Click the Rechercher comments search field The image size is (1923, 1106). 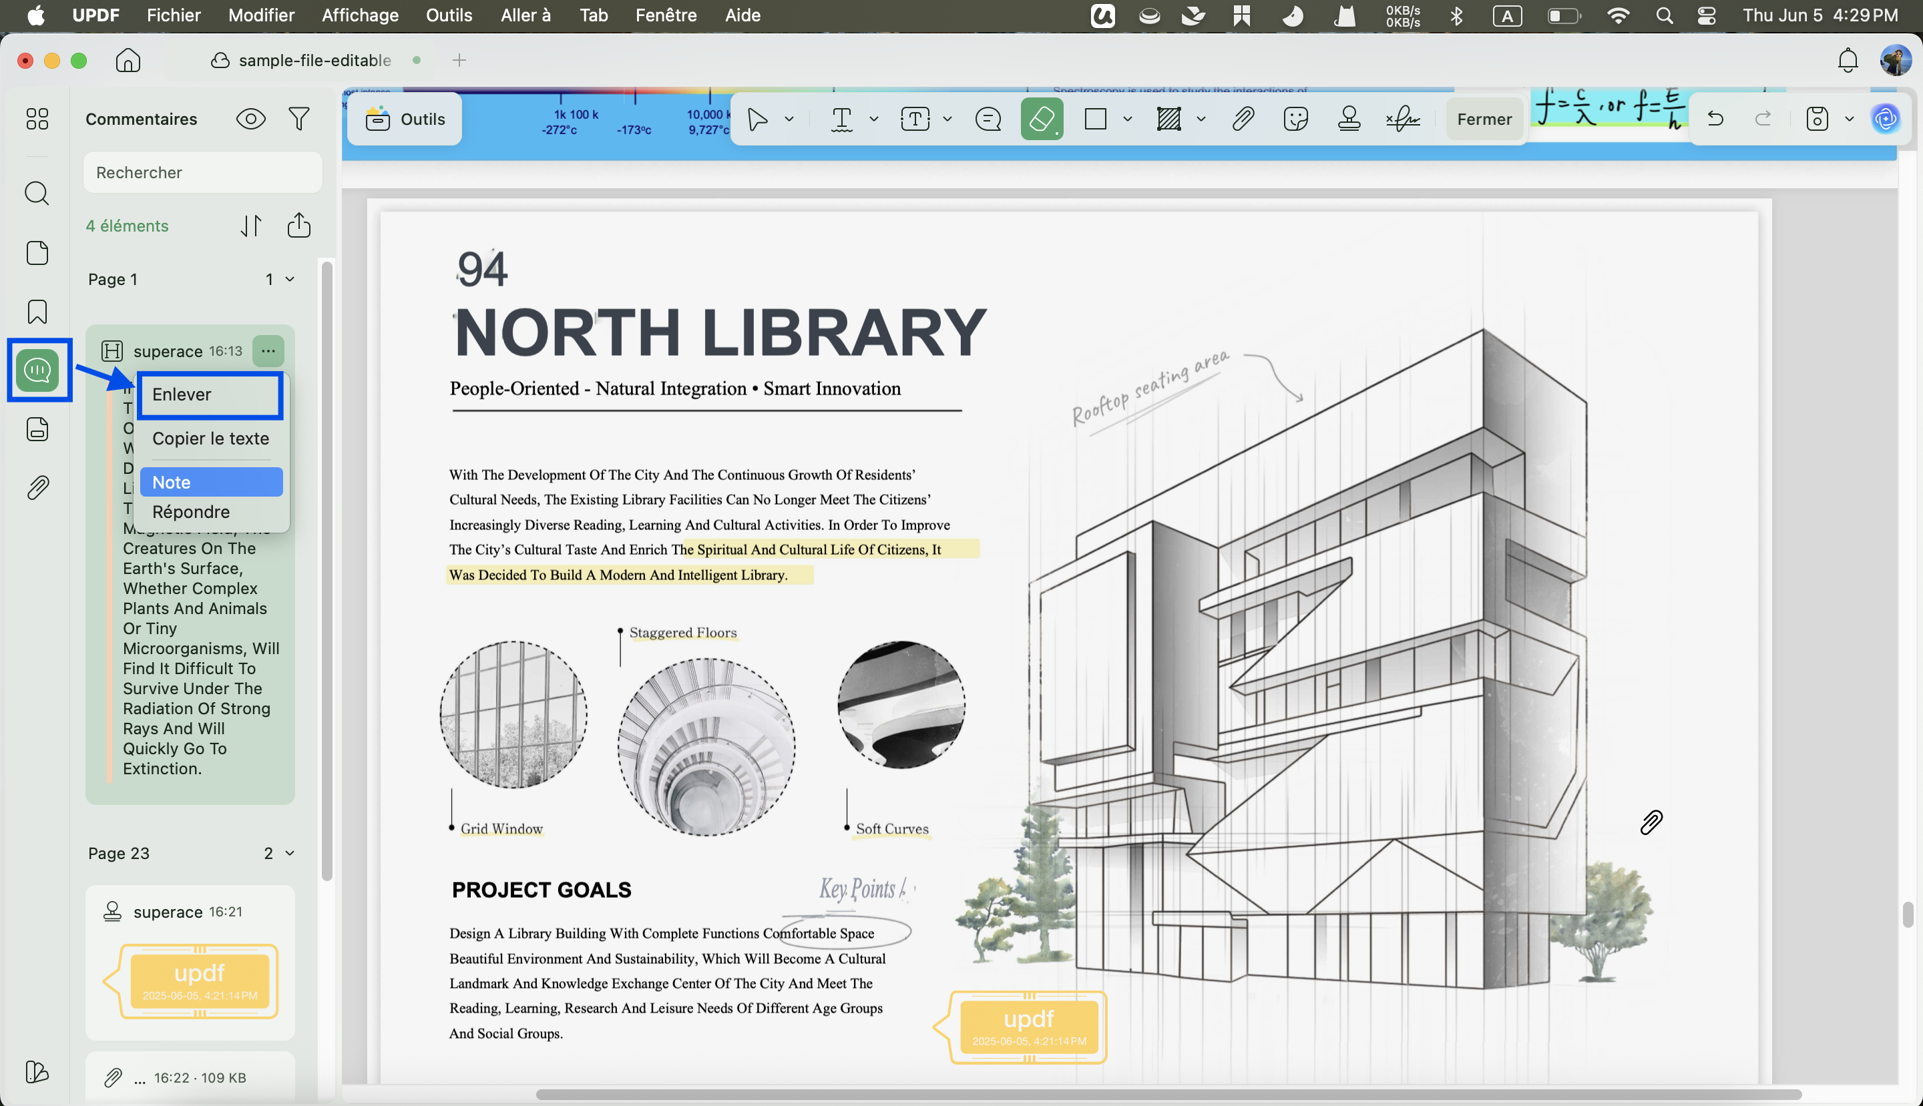[203, 172]
